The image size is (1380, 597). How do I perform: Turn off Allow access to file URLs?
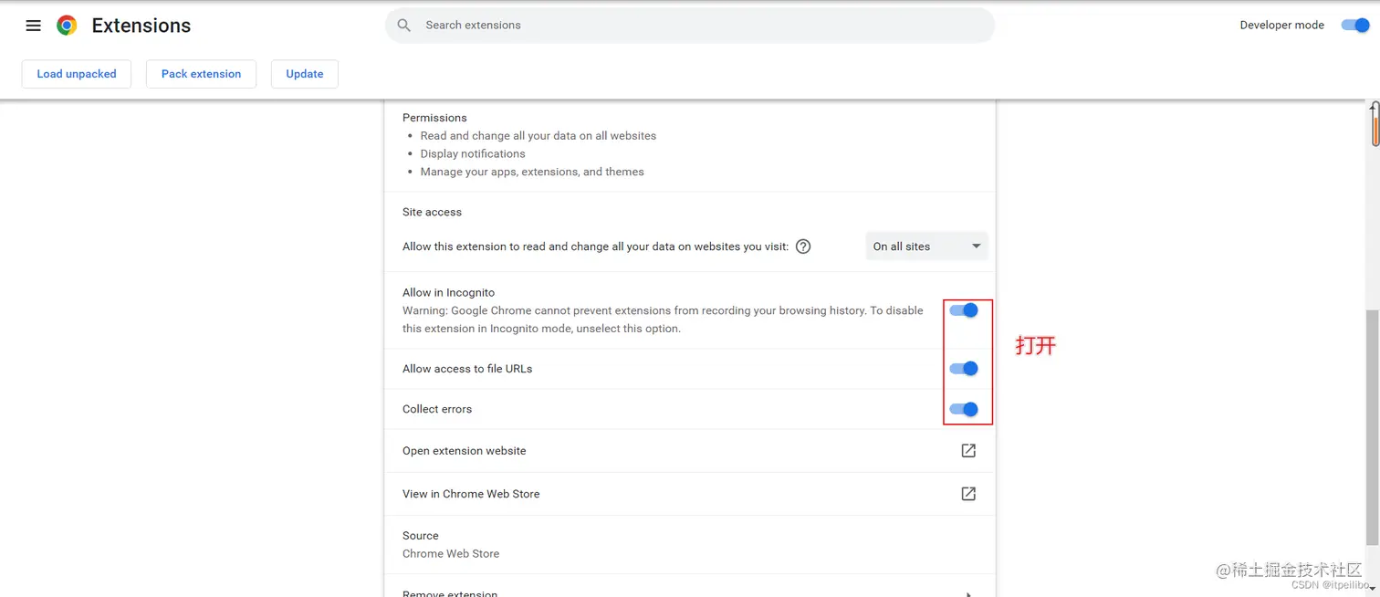(x=964, y=369)
